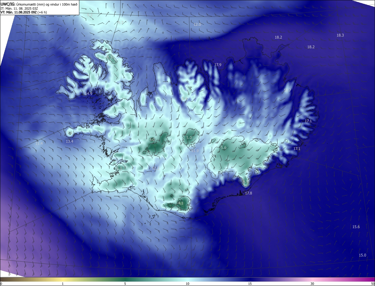Click the 5.6 value on Vatnajökull
Screen dimensions: 375x286
click(x=224, y=148)
